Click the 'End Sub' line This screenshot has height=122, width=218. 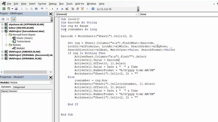[67, 115]
